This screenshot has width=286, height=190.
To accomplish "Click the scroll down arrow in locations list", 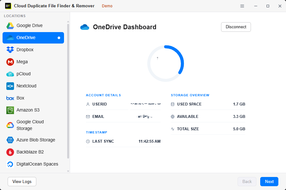I will pyautogui.click(x=68, y=171).
